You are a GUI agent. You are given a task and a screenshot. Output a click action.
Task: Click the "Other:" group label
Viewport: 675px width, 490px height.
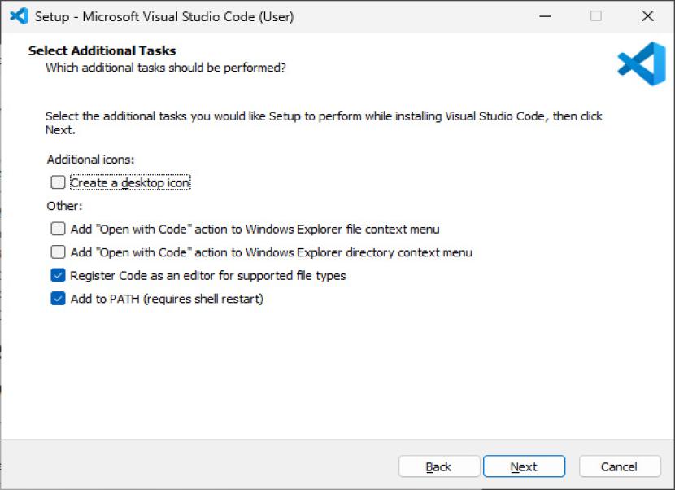point(64,206)
